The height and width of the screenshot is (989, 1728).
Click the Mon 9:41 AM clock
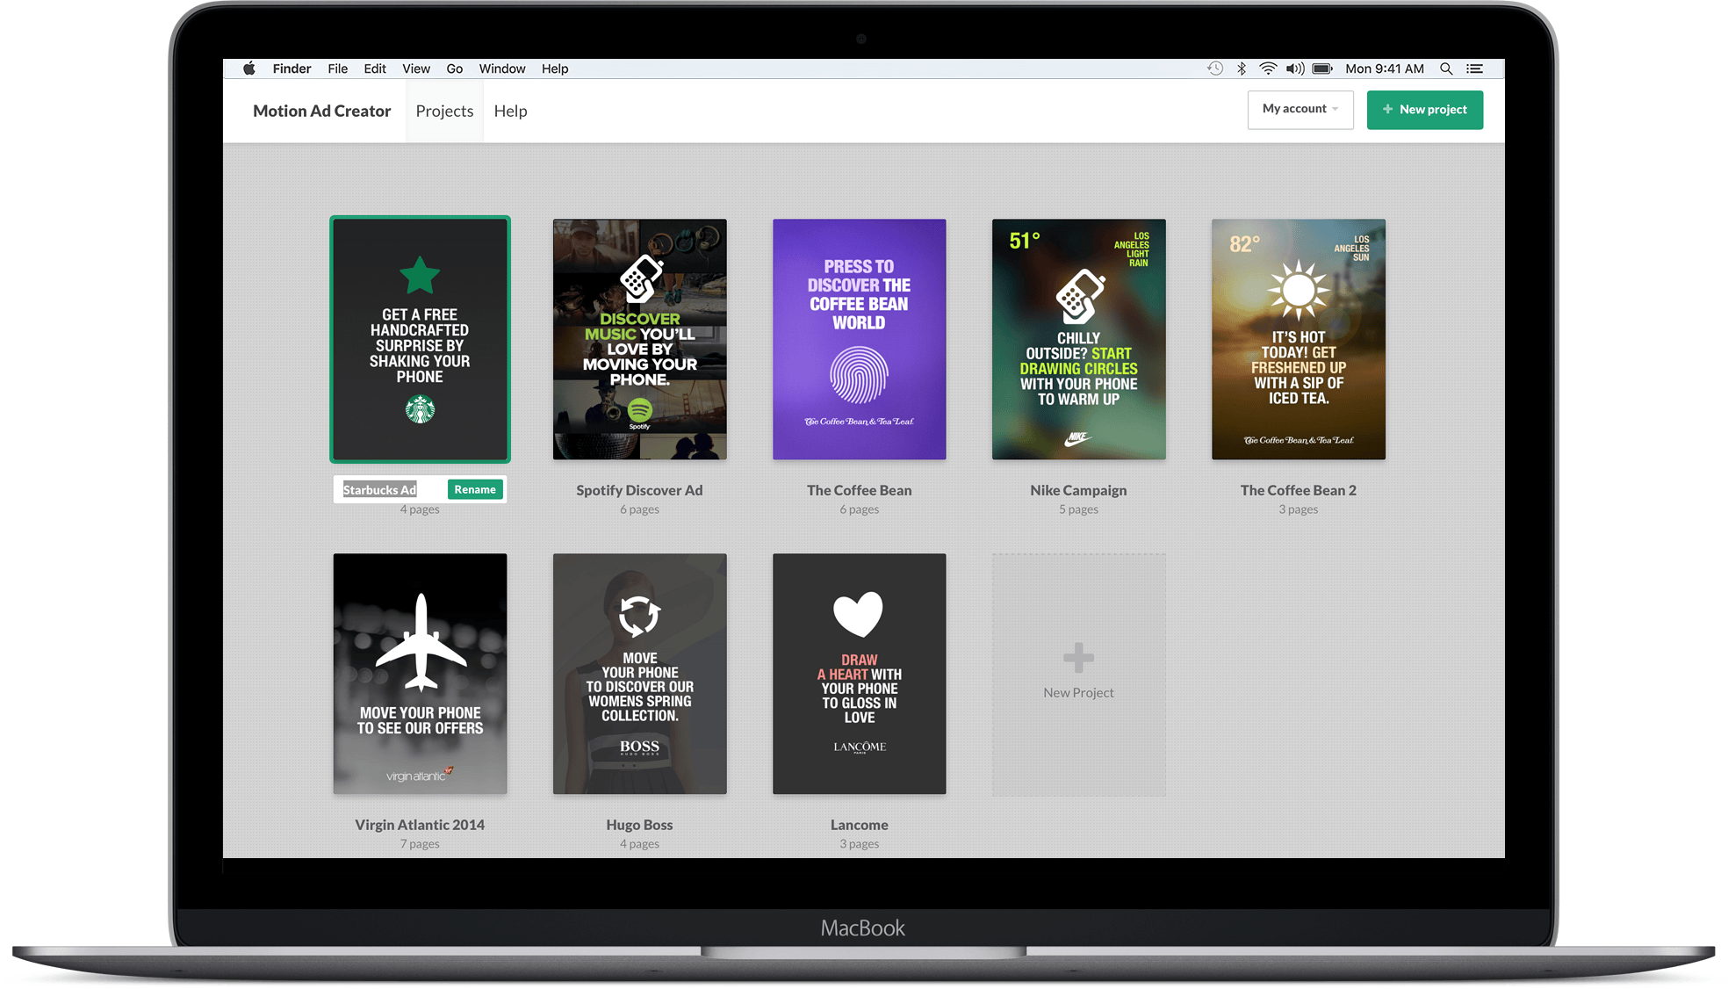click(x=1385, y=69)
